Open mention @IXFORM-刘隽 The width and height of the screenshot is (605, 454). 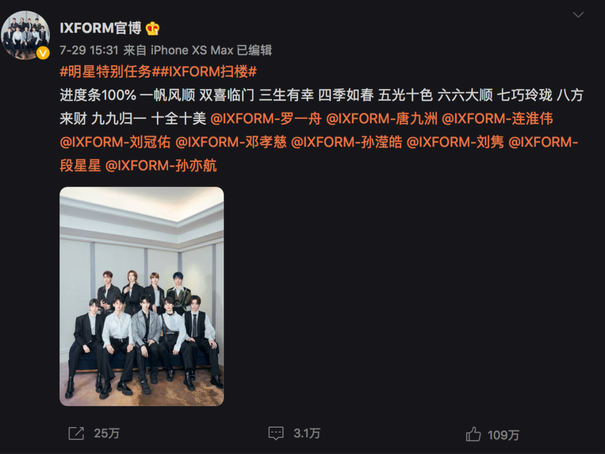455,142
